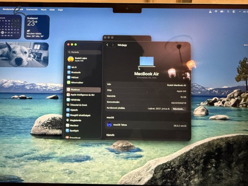Click the battery status menu bar icon

[x=222, y=12]
